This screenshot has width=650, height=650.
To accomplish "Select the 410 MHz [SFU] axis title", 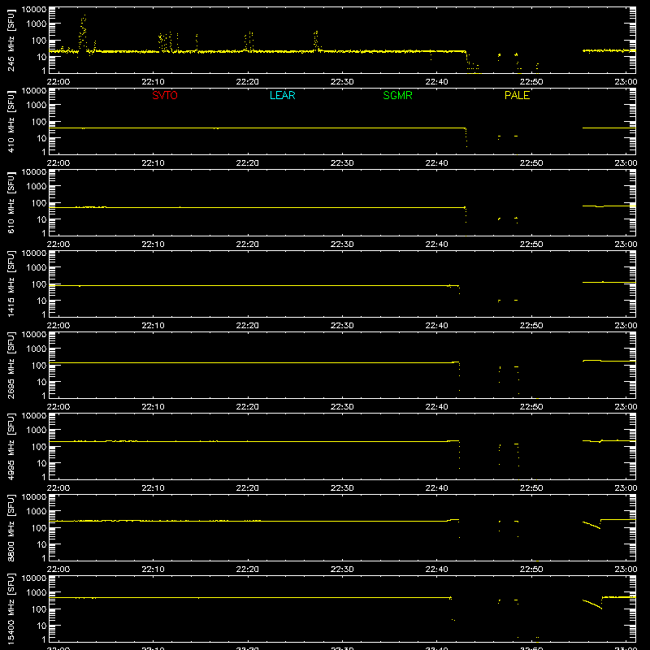I will [x=11, y=121].
